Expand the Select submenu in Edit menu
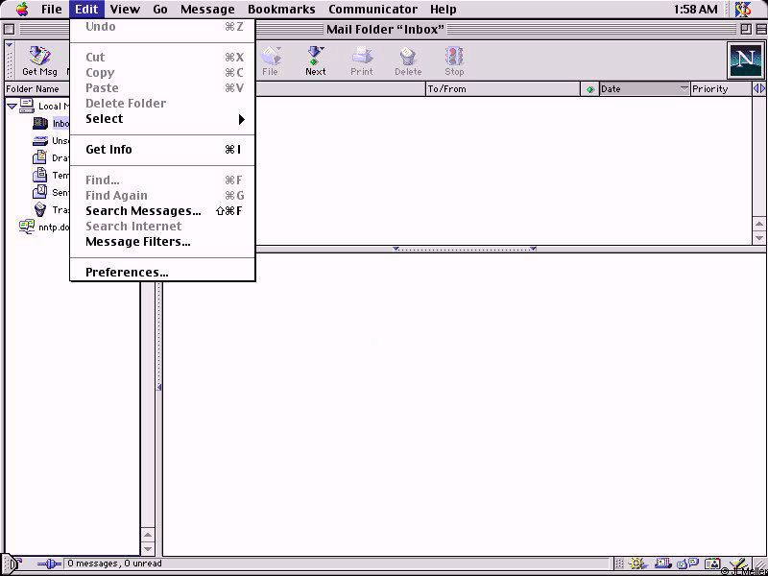The width and height of the screenshot is (768, 576). point(163,119)
